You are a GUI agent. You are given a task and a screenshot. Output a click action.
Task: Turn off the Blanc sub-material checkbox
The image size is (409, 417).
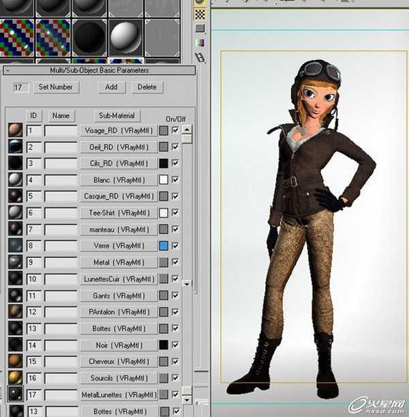tap(175, 179)
